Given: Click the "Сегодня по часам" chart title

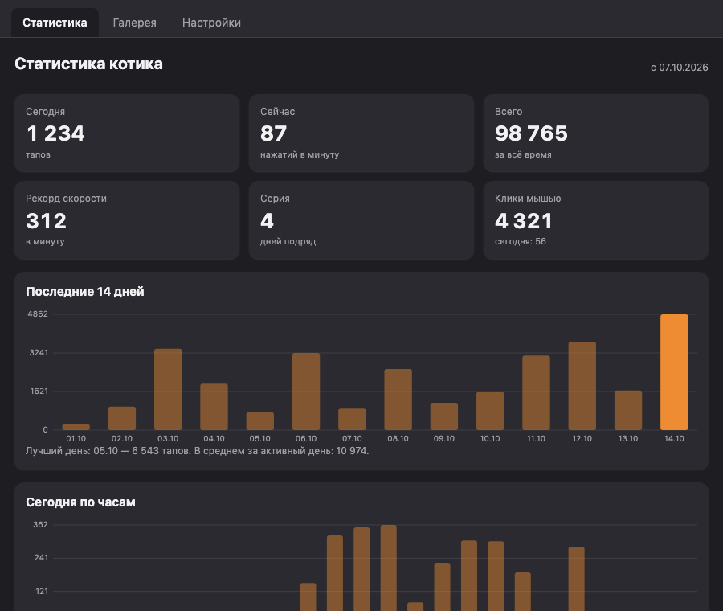Looking at the screenshot, I should click(80, 502).
